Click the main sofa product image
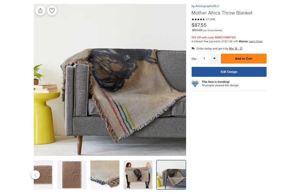Screen dimensions: 291x193 point(110,80)
